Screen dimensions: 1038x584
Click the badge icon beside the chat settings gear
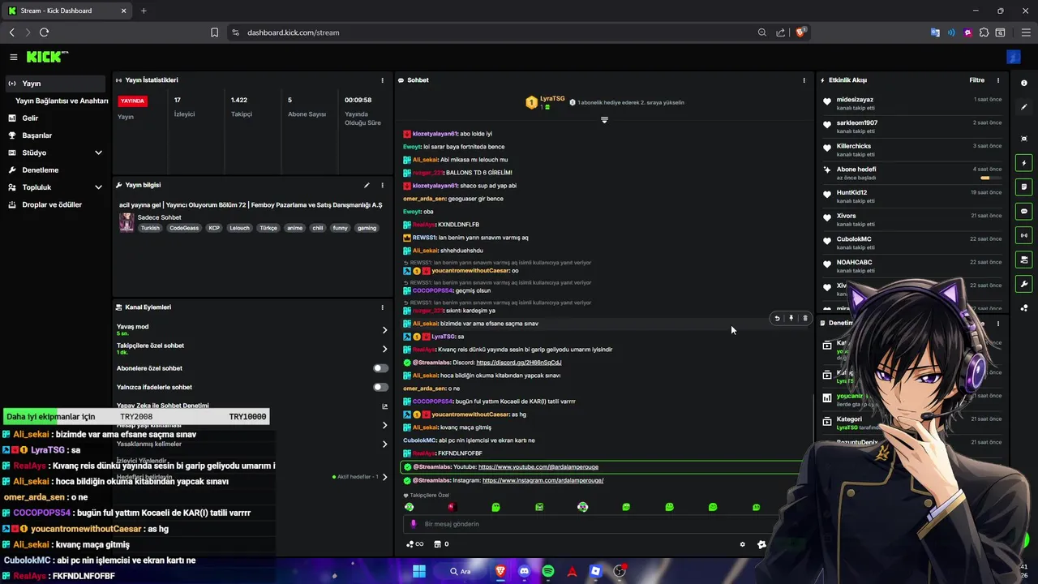[x=761, y=544]
